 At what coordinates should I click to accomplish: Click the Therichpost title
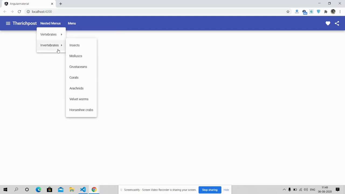[25, 23]
